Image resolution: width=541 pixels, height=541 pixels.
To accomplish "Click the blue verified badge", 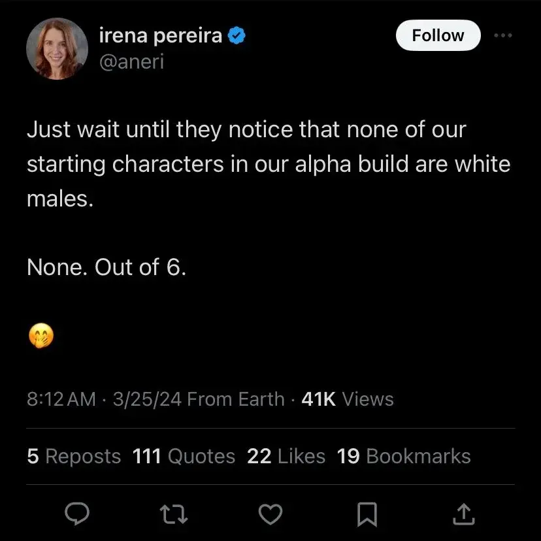I will coord(237,37).
